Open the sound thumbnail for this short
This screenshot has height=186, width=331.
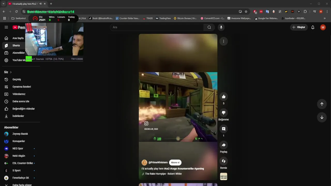coord(224,176)
